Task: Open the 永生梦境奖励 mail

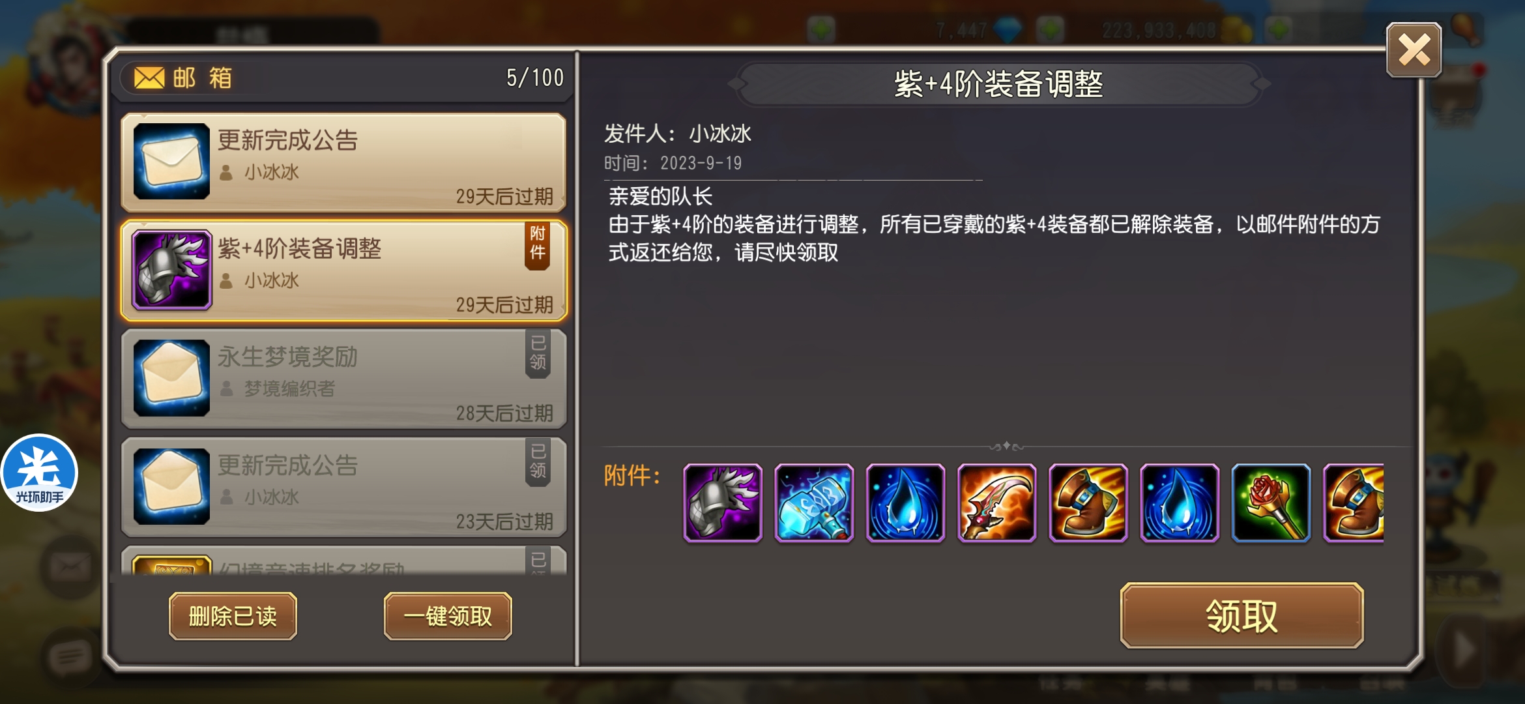Action: (x=343, y=379)
